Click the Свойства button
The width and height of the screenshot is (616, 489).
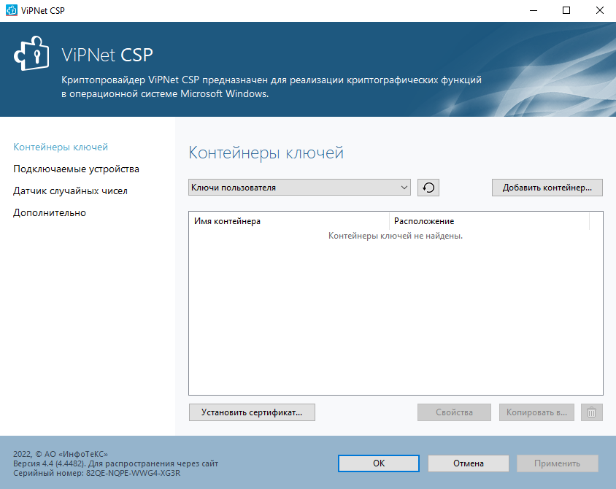pos(454,412)
